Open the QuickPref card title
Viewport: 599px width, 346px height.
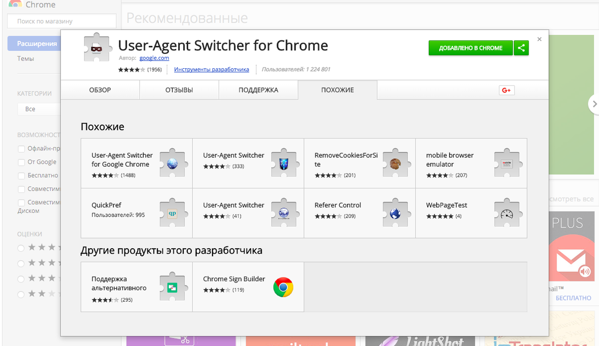[106, 205]
